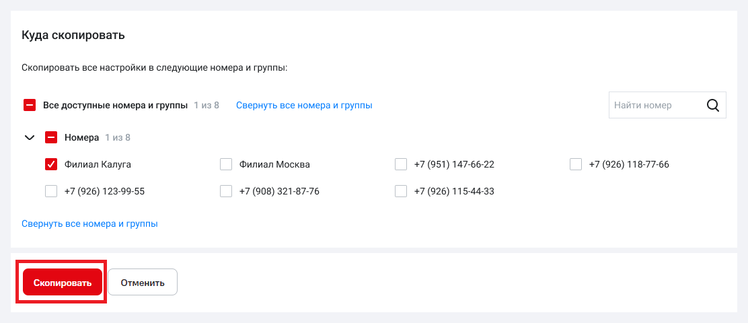This screenshot has height=323, width=748.
Task: Click the bottom Свернуть все номера и группы link
Action: click(x=89, y=223)
